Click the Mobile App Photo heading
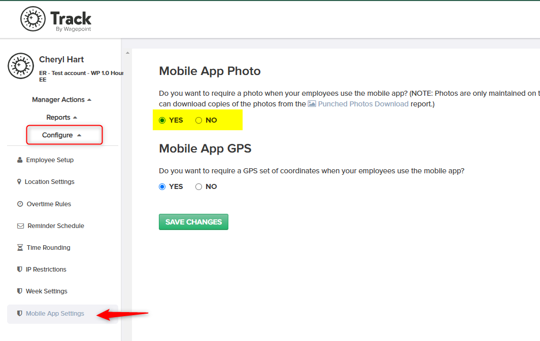This screenshot has height=341, width=540. click(210, 71)
